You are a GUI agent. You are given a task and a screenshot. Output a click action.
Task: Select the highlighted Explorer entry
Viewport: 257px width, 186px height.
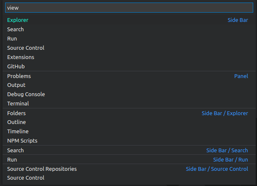tap(18, 20)
